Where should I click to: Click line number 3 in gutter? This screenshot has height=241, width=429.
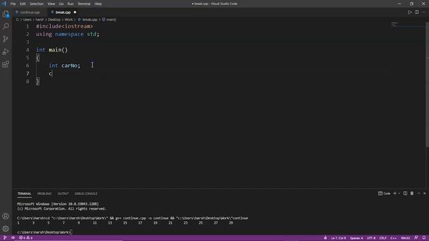[27, 42]
